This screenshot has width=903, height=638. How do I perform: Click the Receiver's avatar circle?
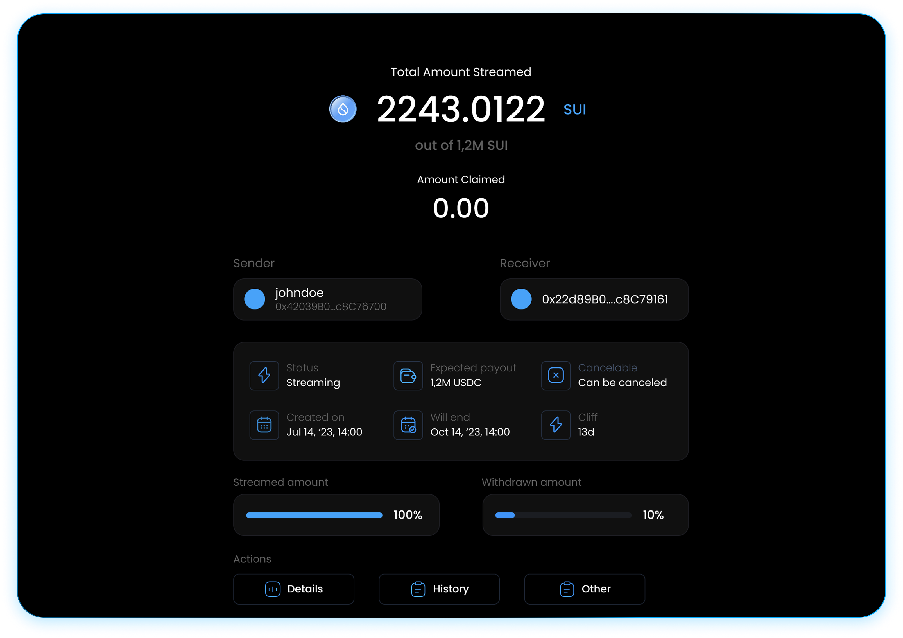(x=522, y=299)
